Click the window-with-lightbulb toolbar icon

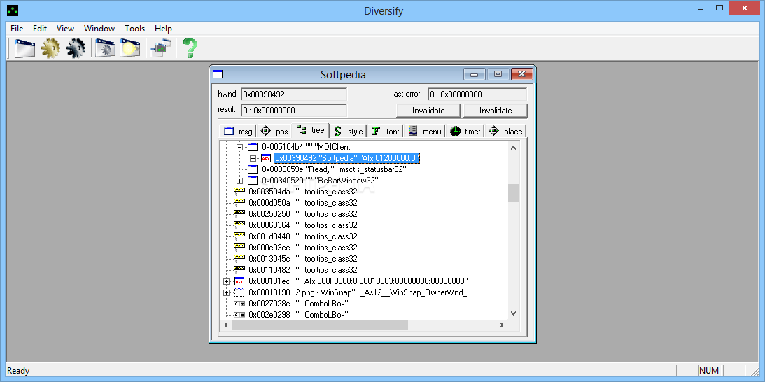point(130,48)
